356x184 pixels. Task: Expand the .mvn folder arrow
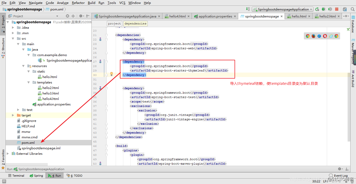13,33
